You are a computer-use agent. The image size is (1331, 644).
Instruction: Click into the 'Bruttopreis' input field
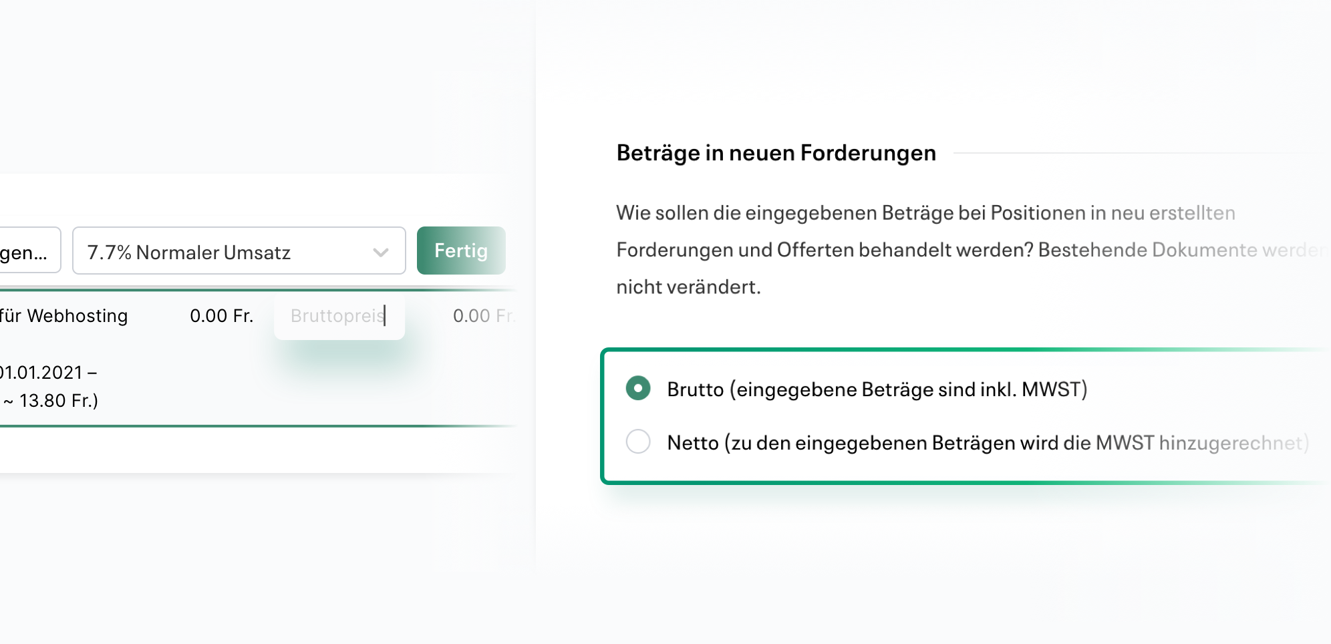click(x=337, y=316)
